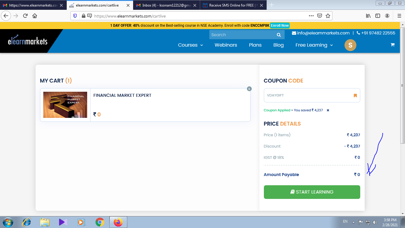Expand the Courses dropdown menu
Viewport: 405px width, 228px height.
(190, 45)
